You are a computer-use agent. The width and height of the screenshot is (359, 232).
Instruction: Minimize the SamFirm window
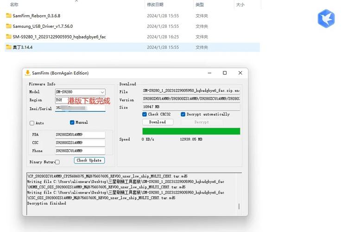click(209, 73)
